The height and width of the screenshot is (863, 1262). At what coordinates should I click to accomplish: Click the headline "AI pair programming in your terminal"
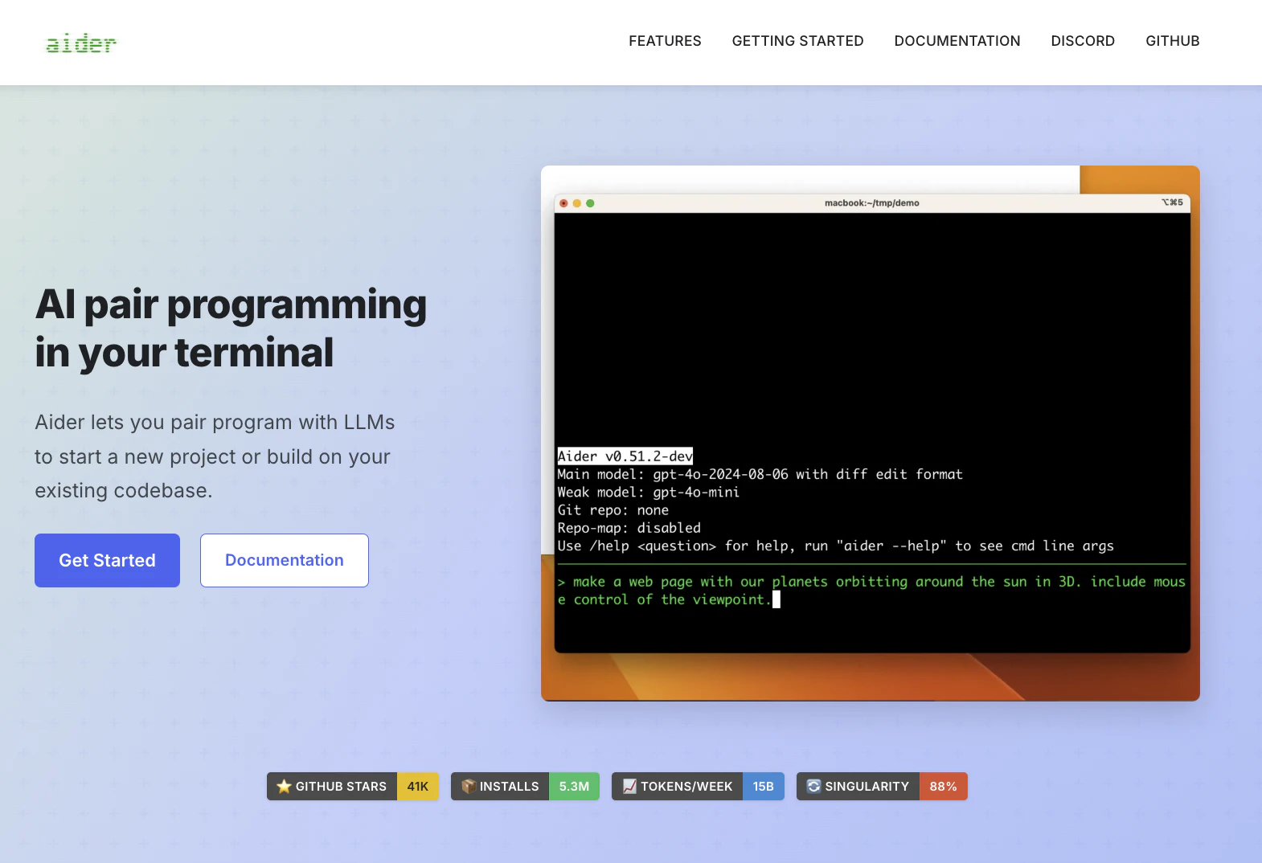tap(231, 328)
